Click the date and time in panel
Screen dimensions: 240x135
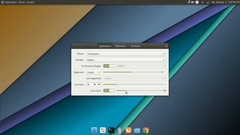pos(226,2)
